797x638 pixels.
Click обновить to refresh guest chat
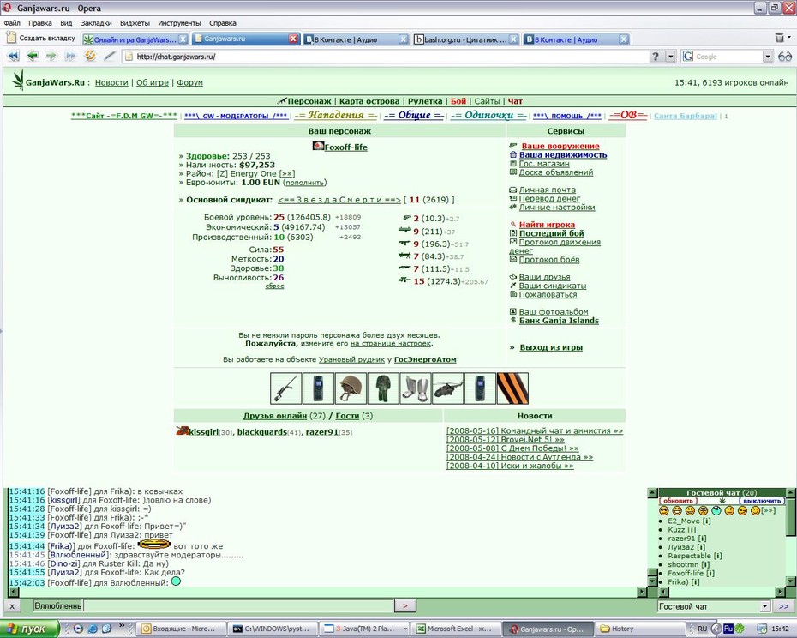[x=678, y=501]
